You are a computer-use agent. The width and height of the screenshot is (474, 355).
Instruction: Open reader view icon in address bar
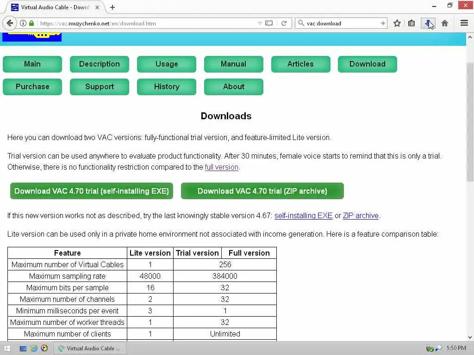(269, 23)
